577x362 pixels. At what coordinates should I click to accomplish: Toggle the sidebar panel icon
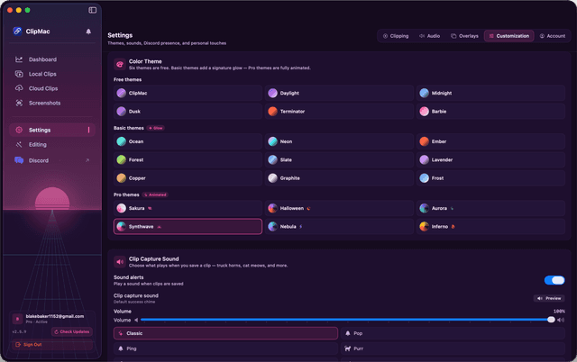pyautogui.click(x=92, y=10)
